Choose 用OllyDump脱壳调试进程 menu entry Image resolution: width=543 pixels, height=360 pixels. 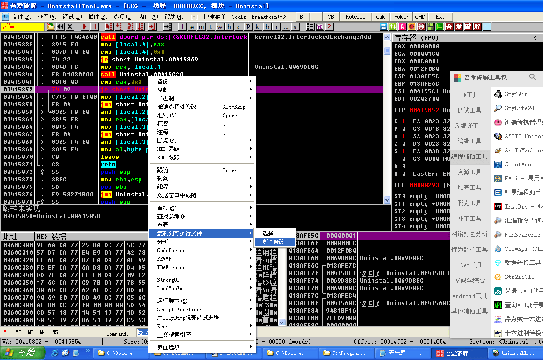[202, 317]
